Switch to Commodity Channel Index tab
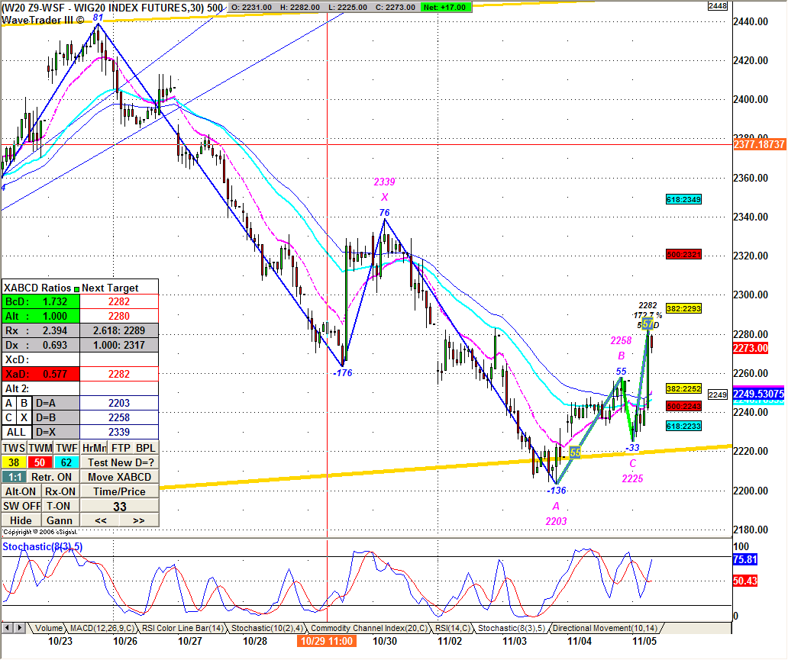This screenshot has width=788, height=660. point(370,628)
